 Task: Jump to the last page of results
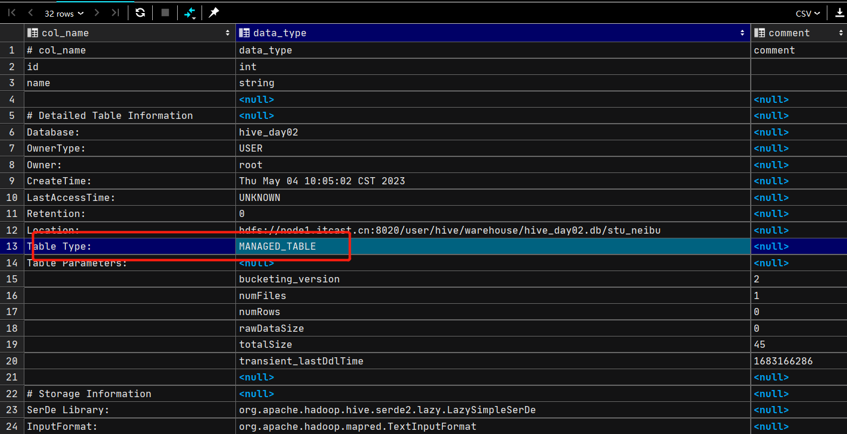(115, 12)
